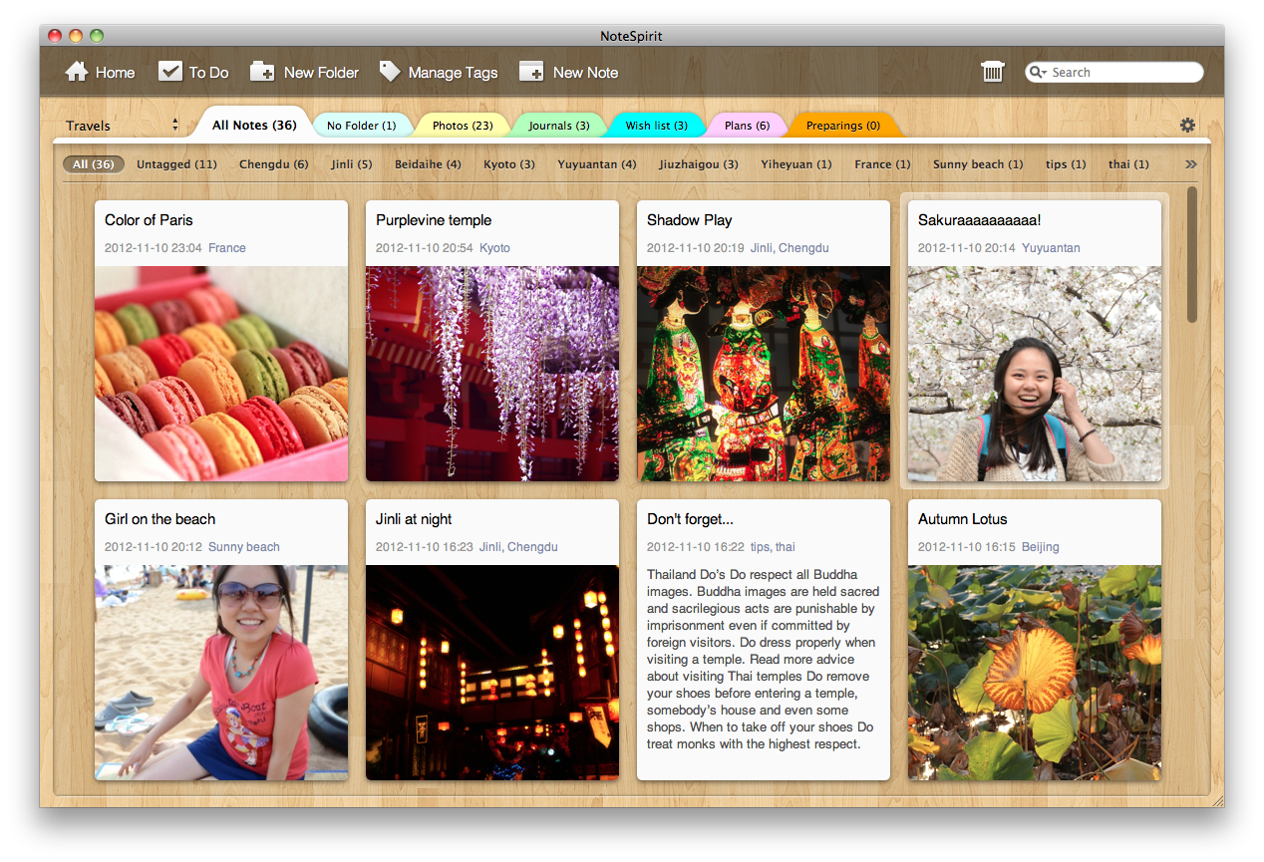Click the Kyoto tag on Purplevine temple
Screen dimensions: 1264x862
(x=494, y=248)
